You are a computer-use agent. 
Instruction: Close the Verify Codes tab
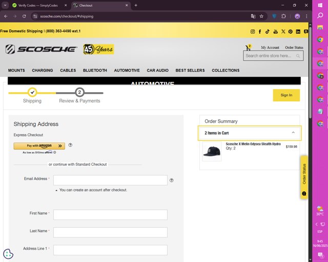click(66, 6)
